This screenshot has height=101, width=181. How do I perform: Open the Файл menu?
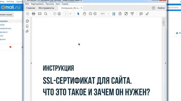(27, 4)
